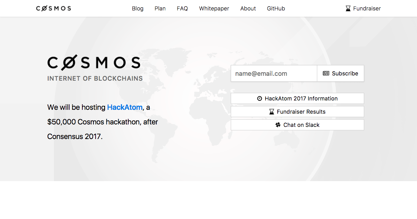This screenshot has width=417, height=219.
Task: Click the hourglass icon beside Fundraiser in the navbar
Action: coord(348,8)
